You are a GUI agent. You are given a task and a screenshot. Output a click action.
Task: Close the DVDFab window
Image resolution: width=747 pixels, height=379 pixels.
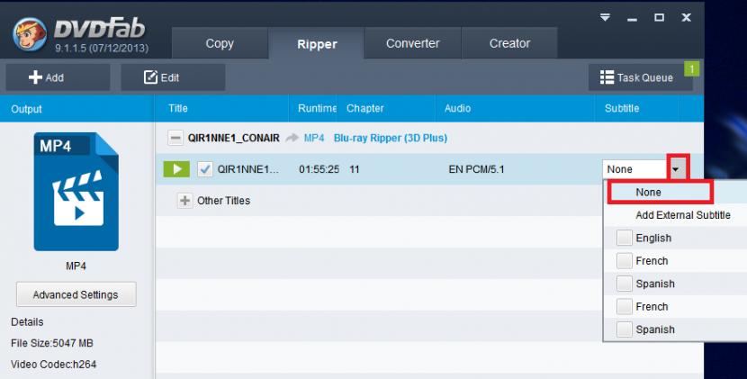pos(686,18)
